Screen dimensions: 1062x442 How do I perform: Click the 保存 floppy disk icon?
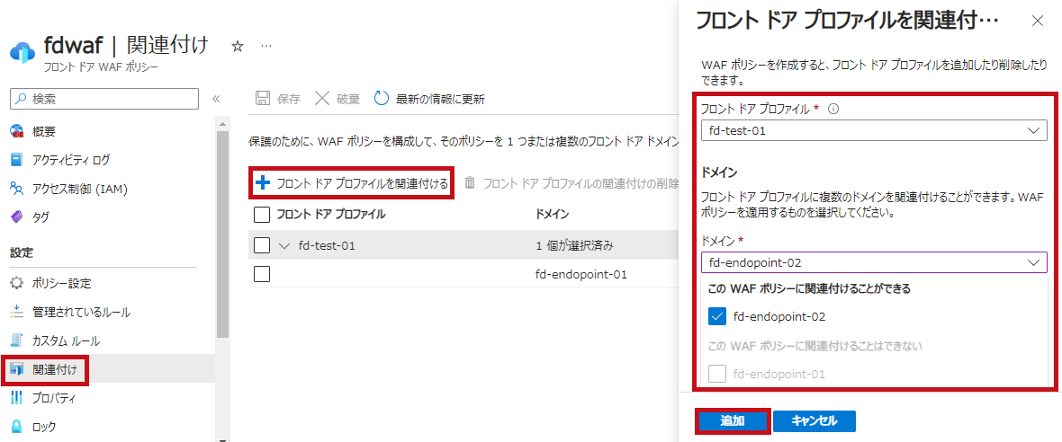[x=262, y=99]
